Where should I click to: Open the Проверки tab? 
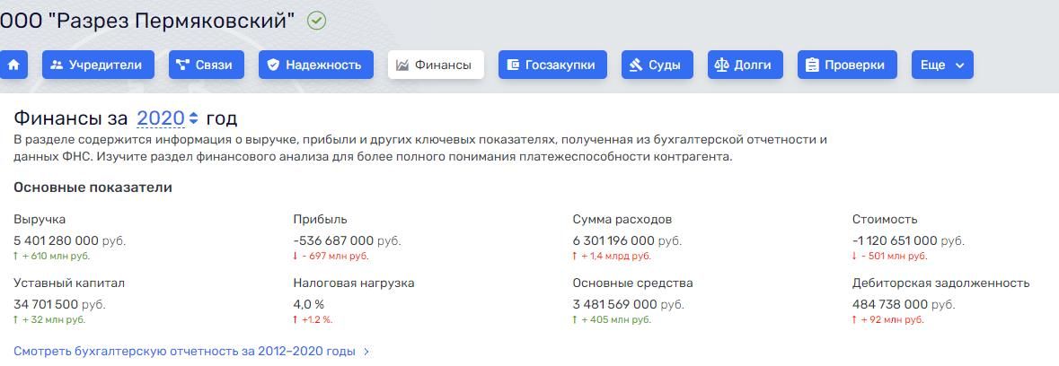tap(847, 65)
